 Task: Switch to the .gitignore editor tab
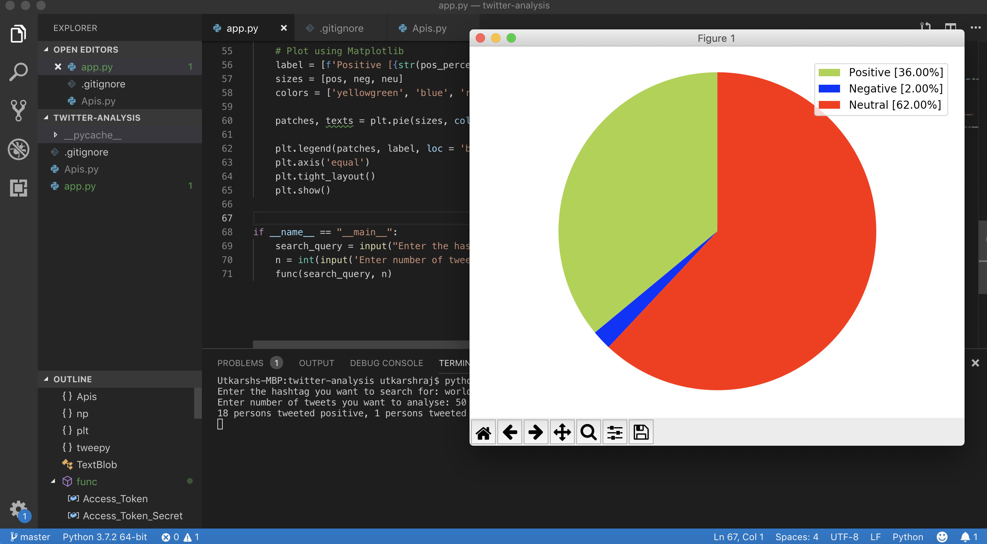tap(341, 28)
